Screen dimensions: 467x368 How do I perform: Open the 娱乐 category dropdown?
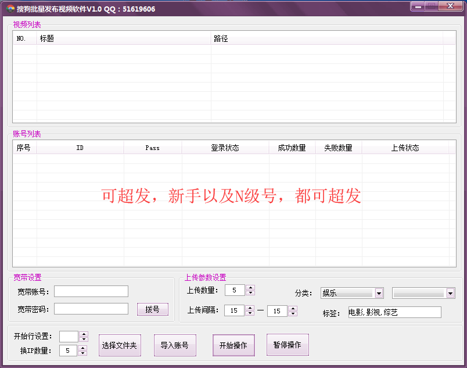click(379, 293)
